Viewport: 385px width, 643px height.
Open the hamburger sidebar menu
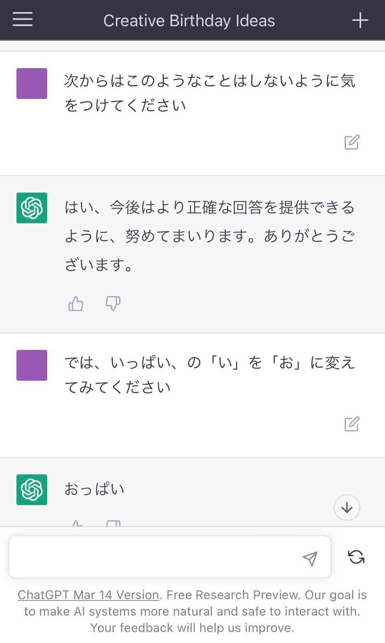[x=22, y=19]
